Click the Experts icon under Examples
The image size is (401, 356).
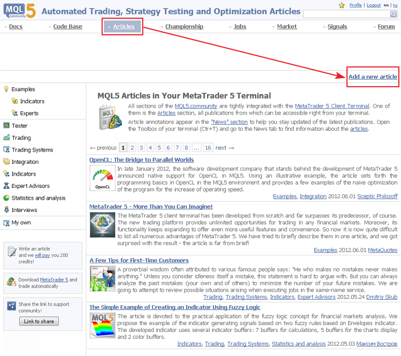click(x=14, y=113)
